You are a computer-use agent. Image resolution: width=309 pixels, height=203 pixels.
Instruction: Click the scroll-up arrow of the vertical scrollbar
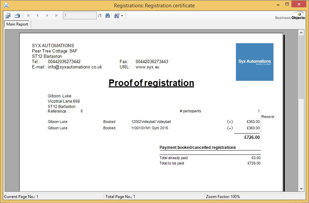(x=301, y=33)
